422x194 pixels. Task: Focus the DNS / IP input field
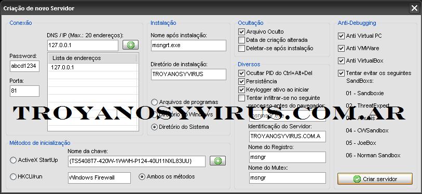click(83, 46)
